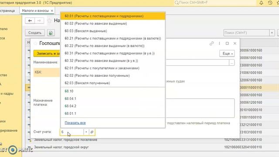Click the back arrow navigation button
279x157 pixels.
pyautogui.click(x=30, y=21)
